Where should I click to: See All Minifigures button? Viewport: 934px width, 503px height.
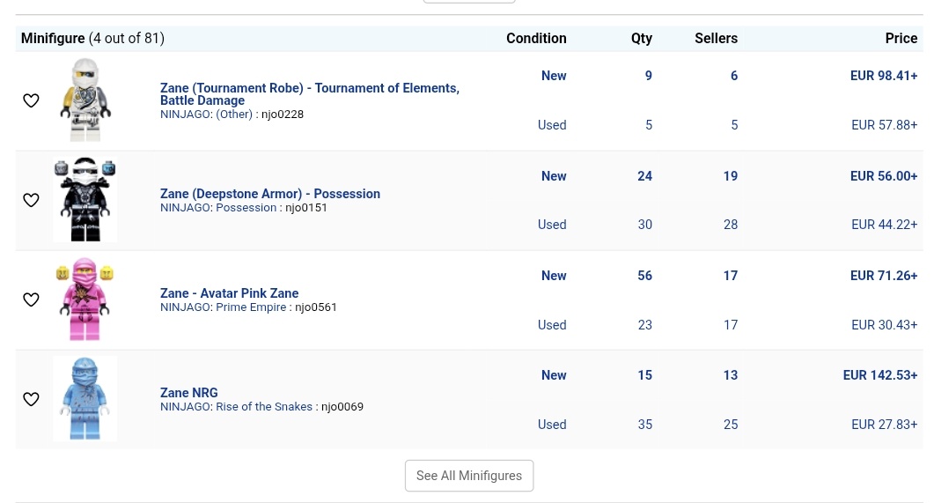click(x=469, y=476)
